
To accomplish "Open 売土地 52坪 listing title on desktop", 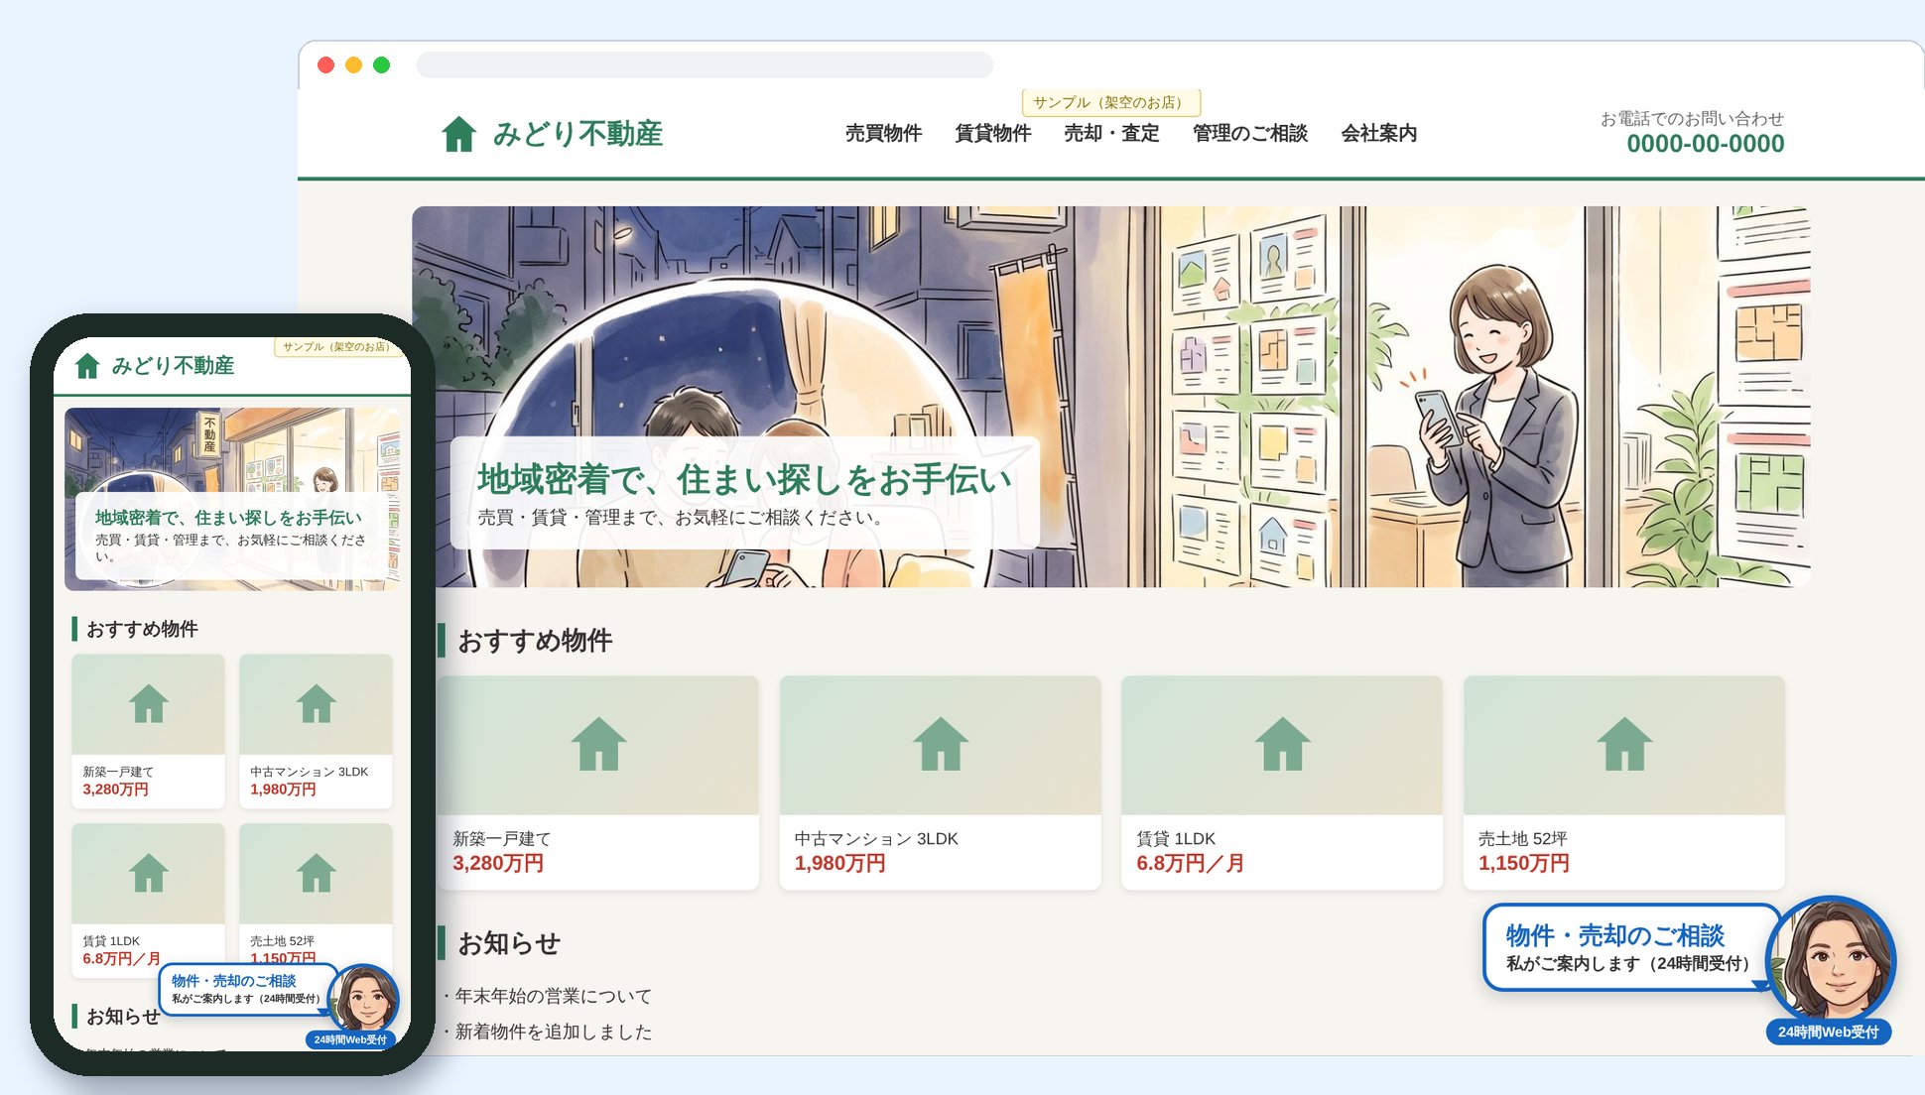I will tap(1522, 839).
